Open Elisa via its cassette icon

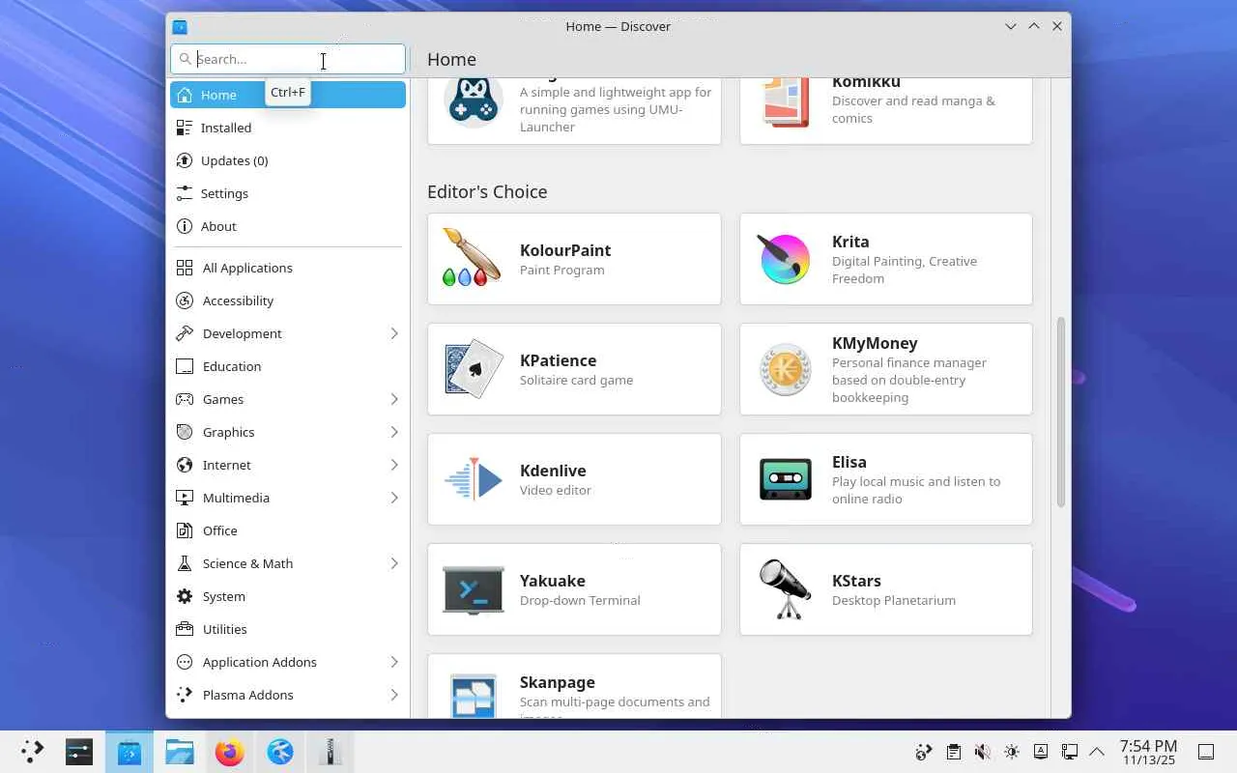(x=785, y=478)
